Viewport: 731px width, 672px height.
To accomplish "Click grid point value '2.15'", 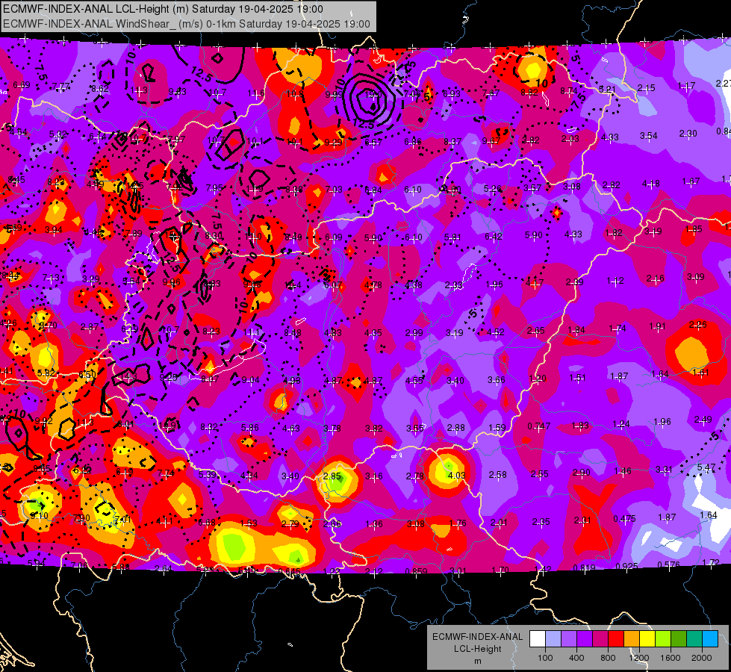I will 646,87.
